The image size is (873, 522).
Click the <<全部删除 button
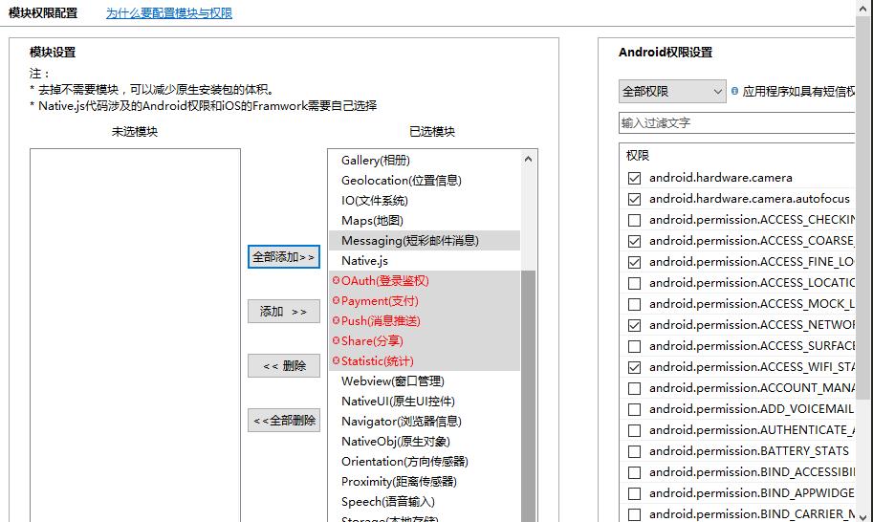(284, 420)
